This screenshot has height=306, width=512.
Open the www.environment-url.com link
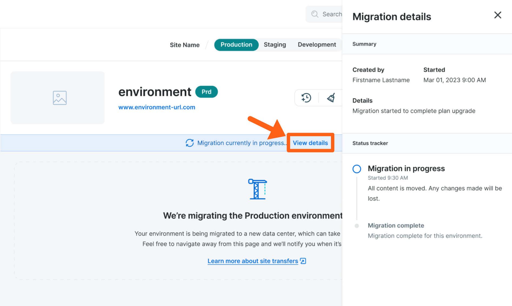click(157, 107)
